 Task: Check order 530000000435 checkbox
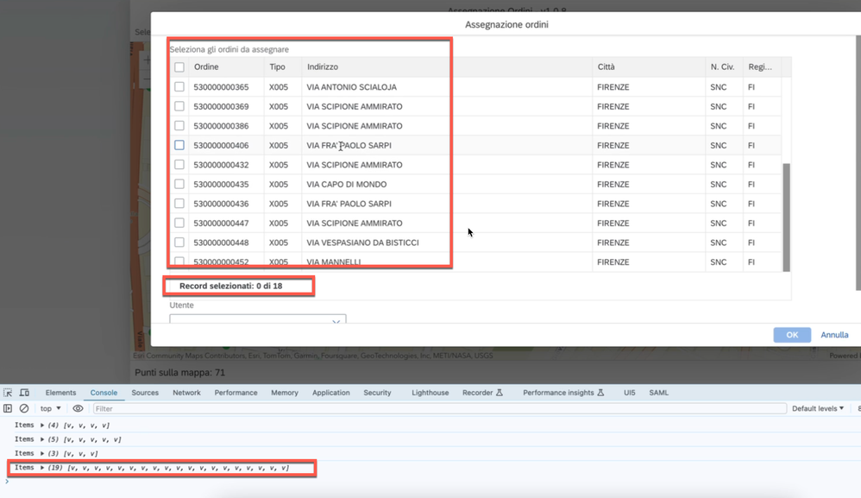(x=179, y=184)
